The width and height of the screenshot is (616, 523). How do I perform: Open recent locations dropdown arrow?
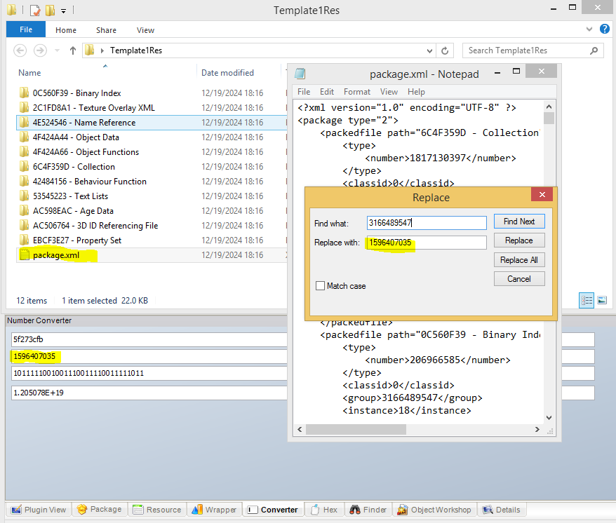(x=57, y=50)
